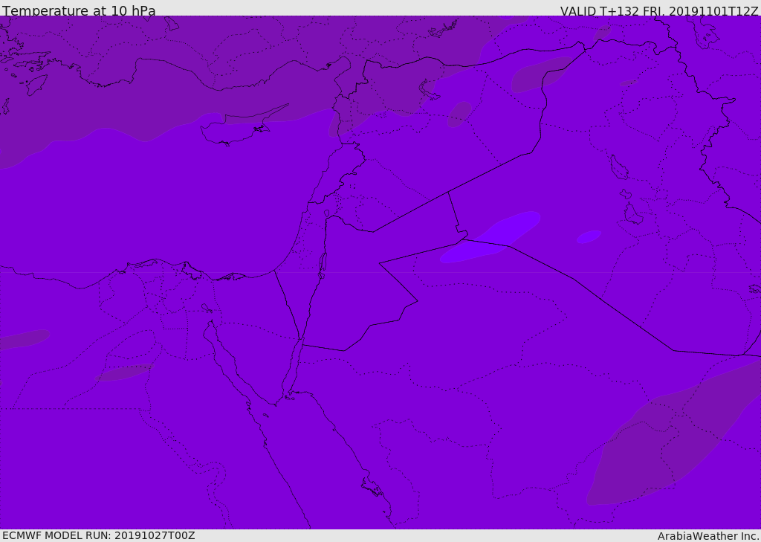The image size is (761, 542).
Task: Click the island of Cyprus on the map
Action: point(238,127)
